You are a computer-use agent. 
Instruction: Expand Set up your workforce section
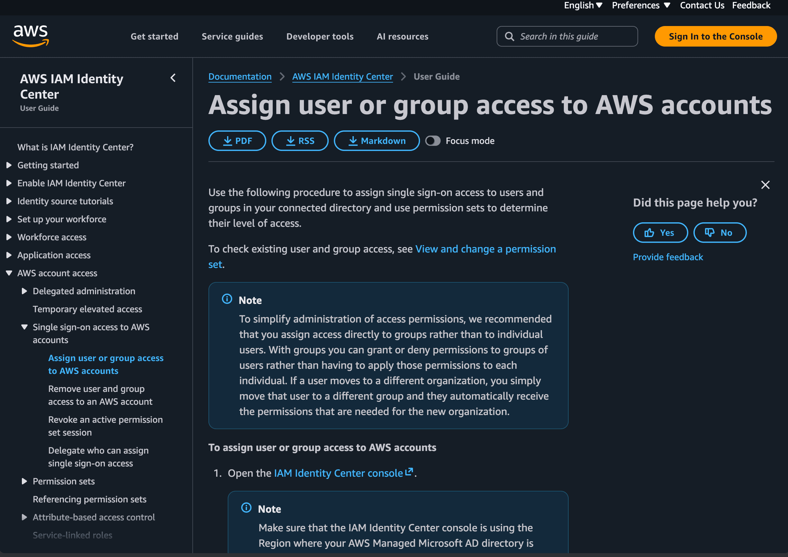coord(9,219)
